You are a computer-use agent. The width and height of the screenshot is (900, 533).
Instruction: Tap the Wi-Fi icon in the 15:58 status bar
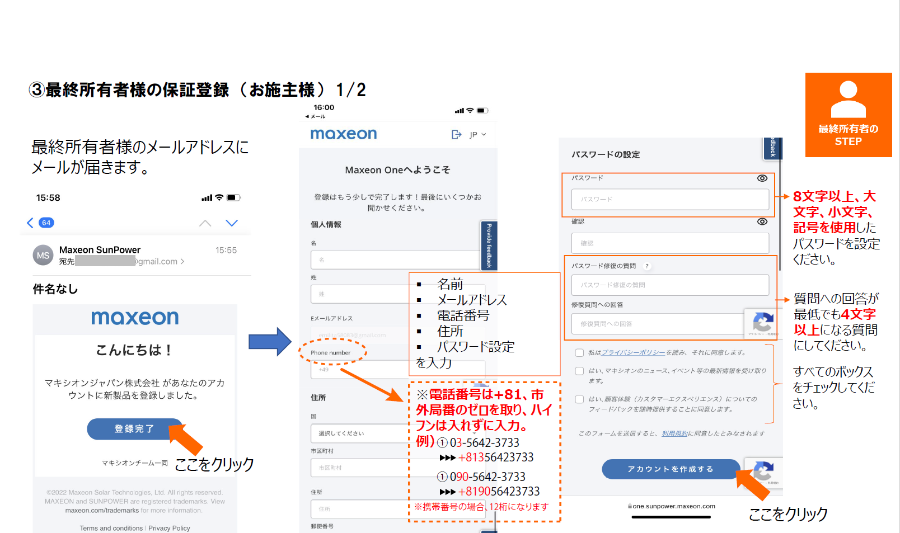pyautogui.click(x=219, y=197)
